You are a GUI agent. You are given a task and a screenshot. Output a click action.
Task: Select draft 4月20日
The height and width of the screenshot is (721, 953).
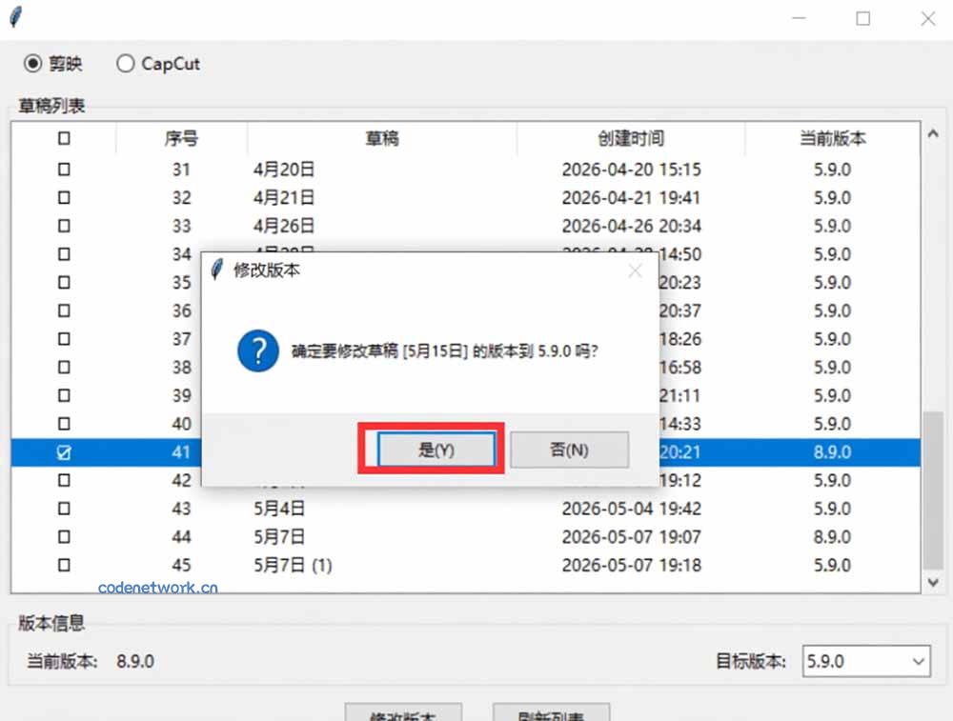click(284, 169)
